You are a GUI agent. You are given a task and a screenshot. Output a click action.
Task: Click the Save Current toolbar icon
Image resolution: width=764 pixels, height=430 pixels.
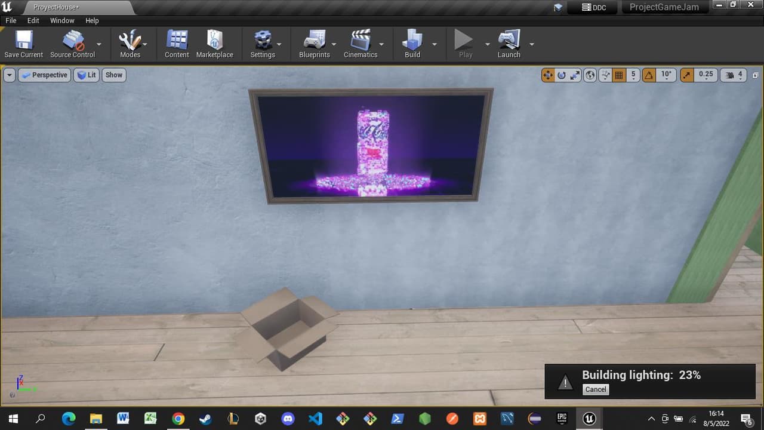click(x=24, y=44)
